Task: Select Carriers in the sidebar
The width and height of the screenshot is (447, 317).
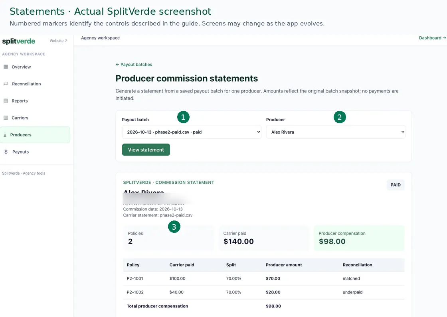Action: click(x=35, y=118)
